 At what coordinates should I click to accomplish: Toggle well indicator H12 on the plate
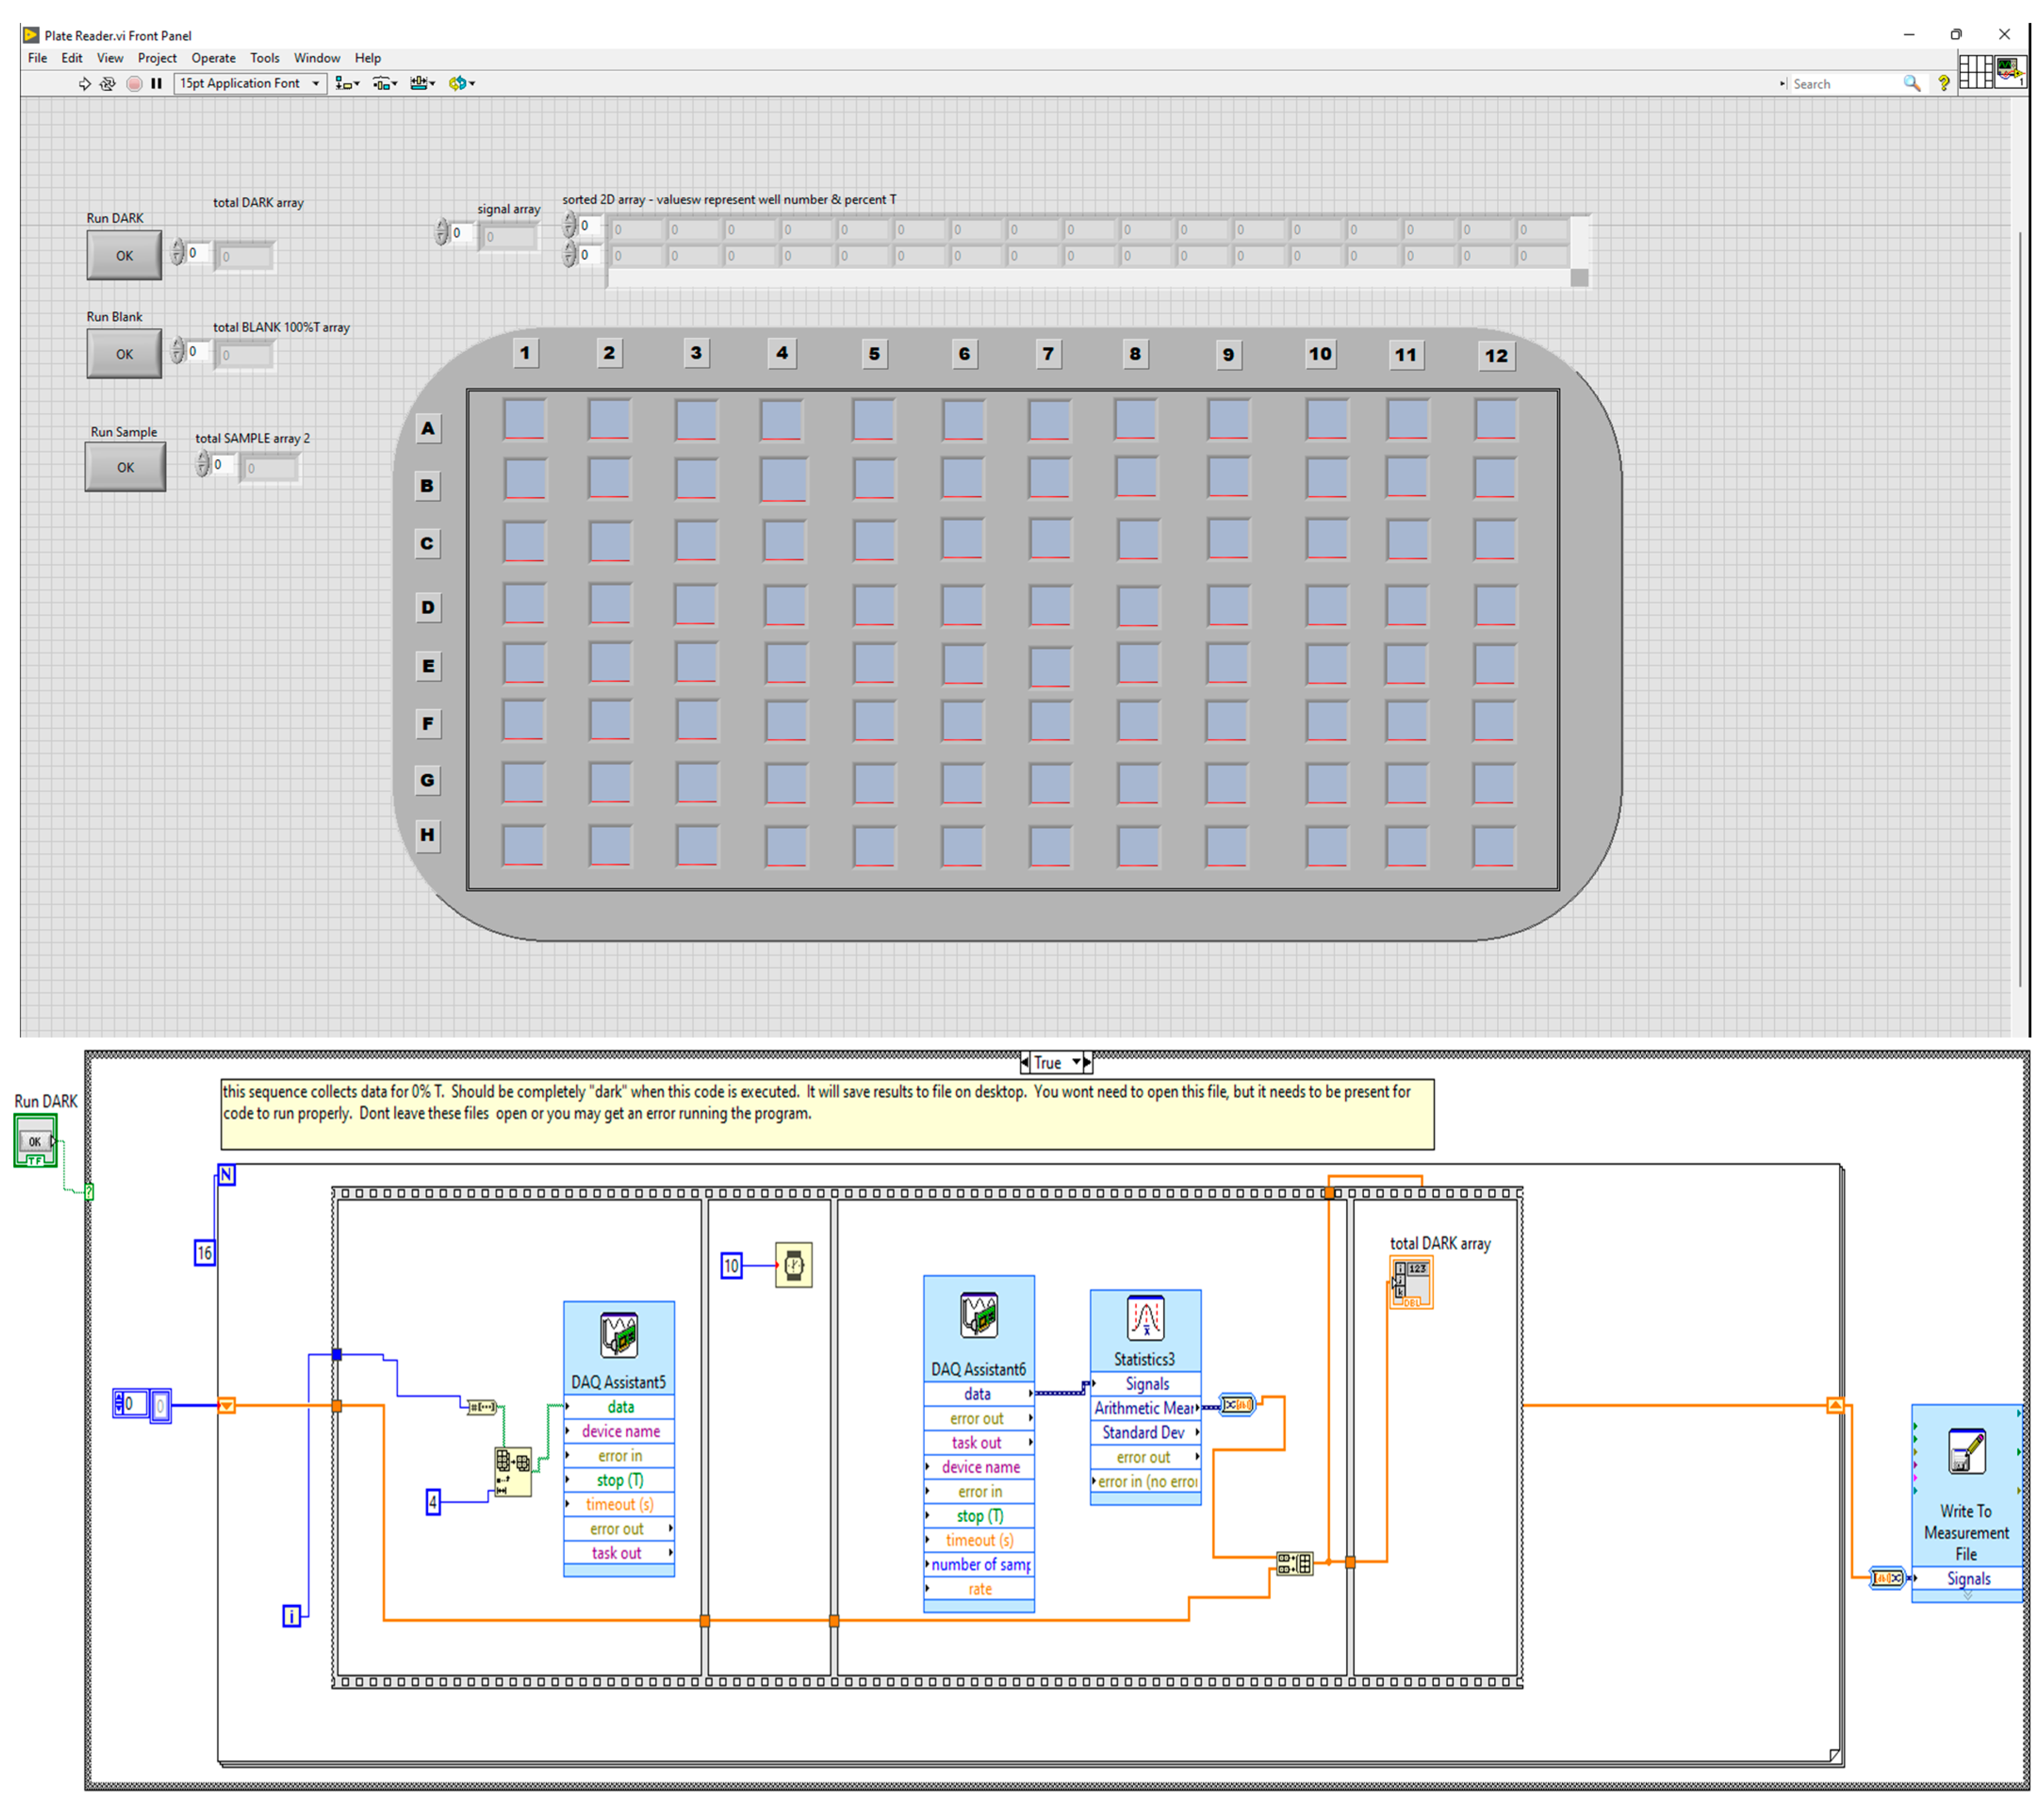tap(1494, 846)
